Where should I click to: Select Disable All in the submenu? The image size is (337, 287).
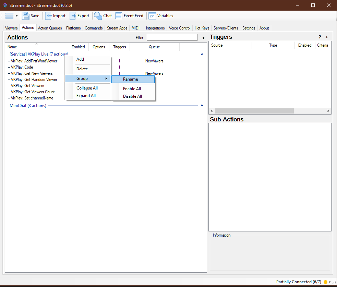click(x=133, y=96)
